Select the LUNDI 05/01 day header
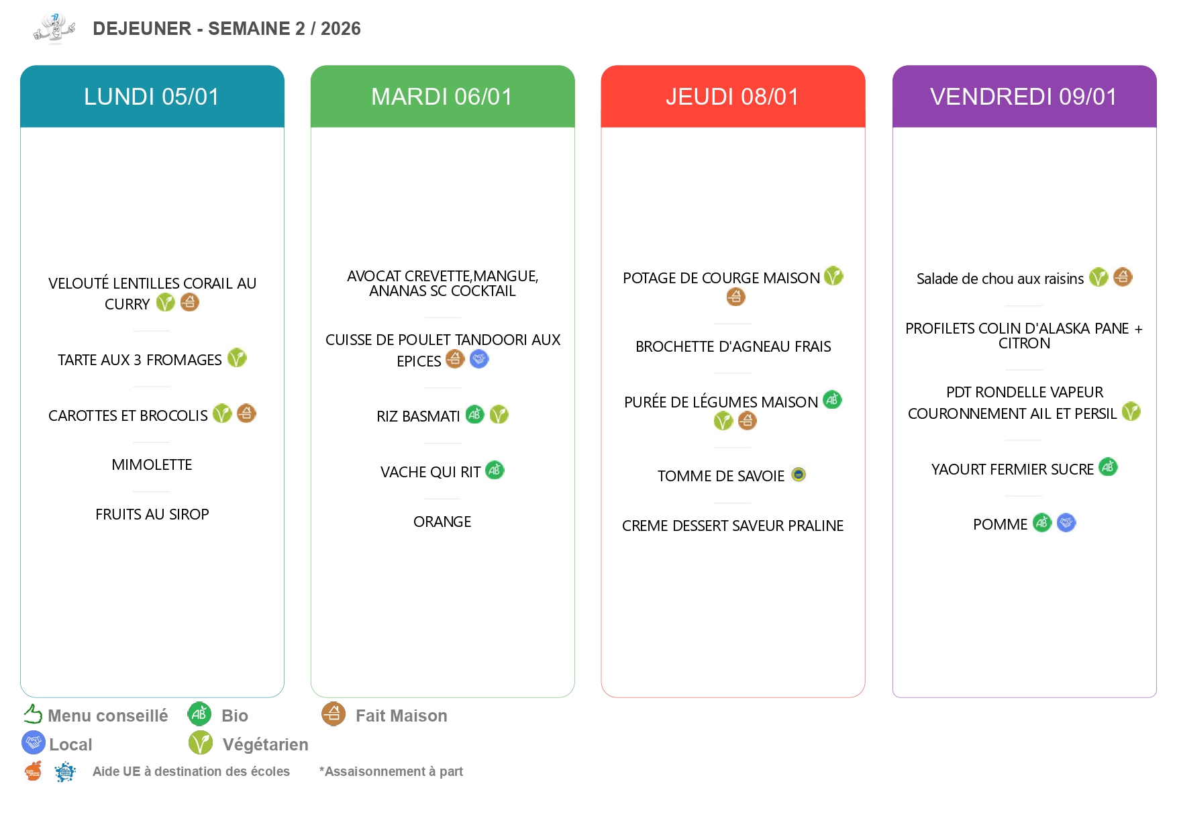This screenshot has height=833, width=1177. 152,97
